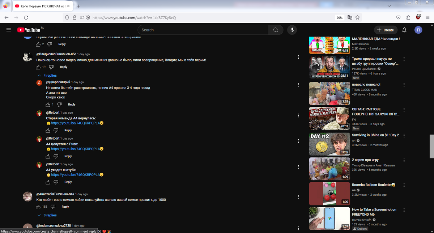Close the YouTube browser tab
This screenshot has height=233, width=434.
pos(69,6)
